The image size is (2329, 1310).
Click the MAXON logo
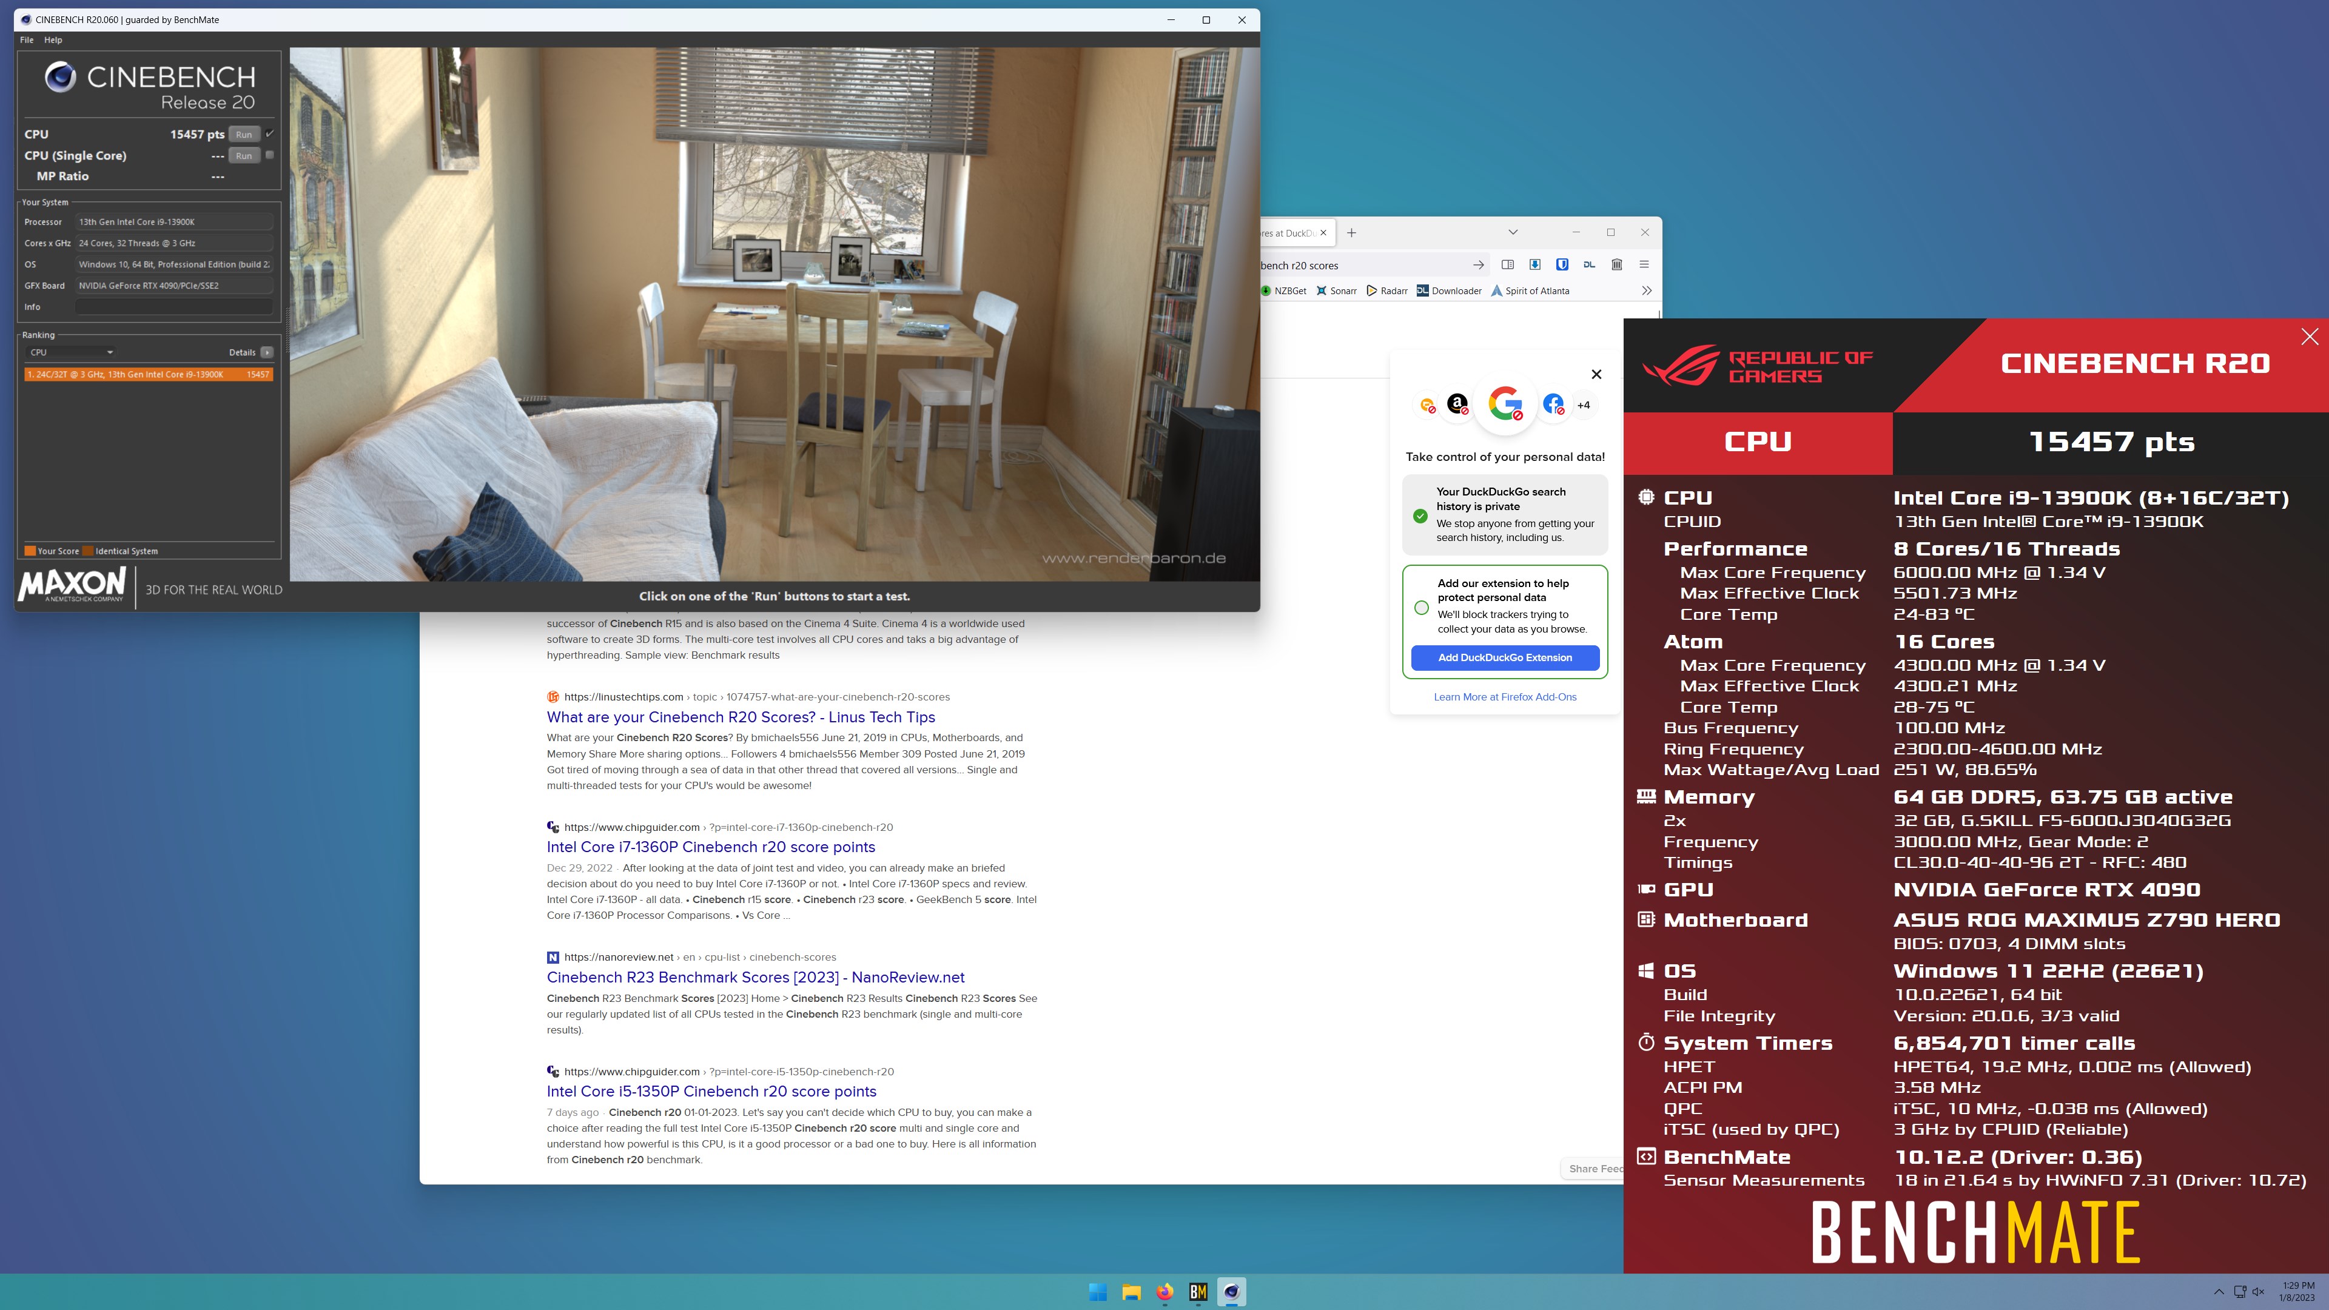(x=72, y=586)
